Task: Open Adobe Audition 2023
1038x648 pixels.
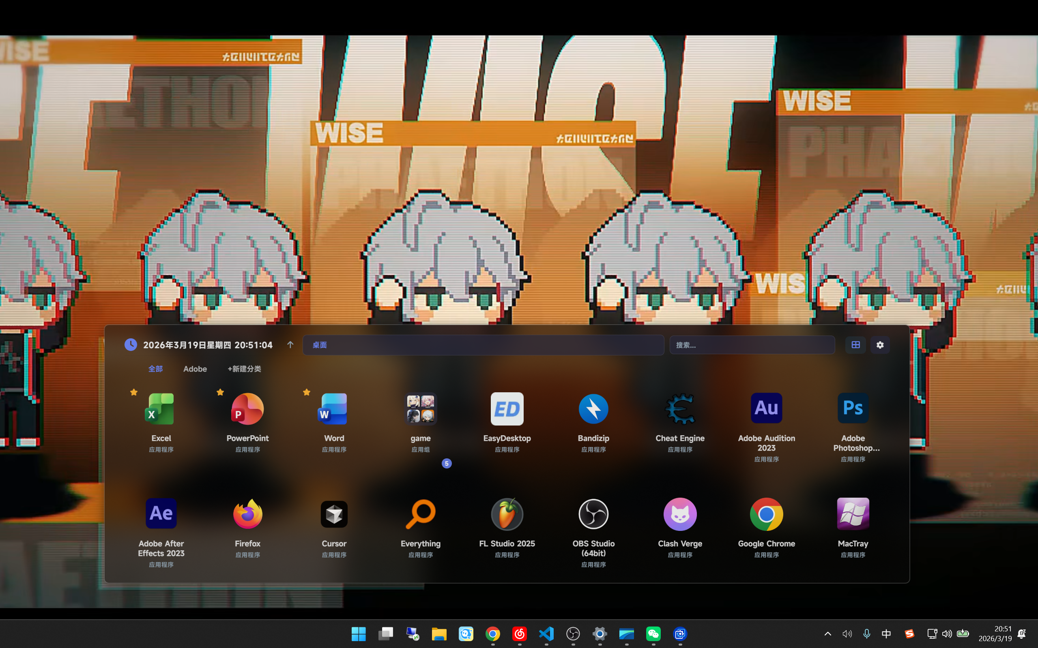Action: 767,408
